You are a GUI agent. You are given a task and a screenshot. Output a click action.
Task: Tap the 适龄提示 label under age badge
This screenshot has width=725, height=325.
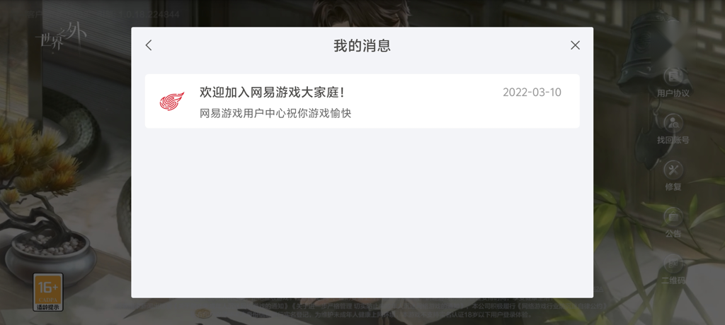[48, 307]
